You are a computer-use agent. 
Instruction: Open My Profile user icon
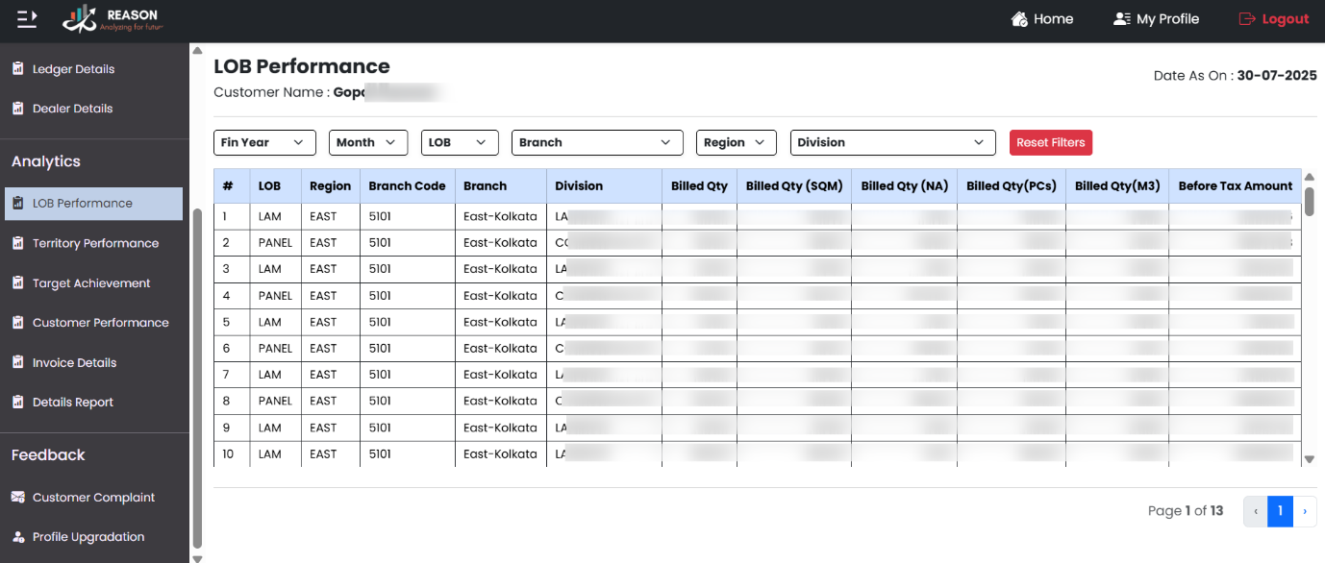1121,19
